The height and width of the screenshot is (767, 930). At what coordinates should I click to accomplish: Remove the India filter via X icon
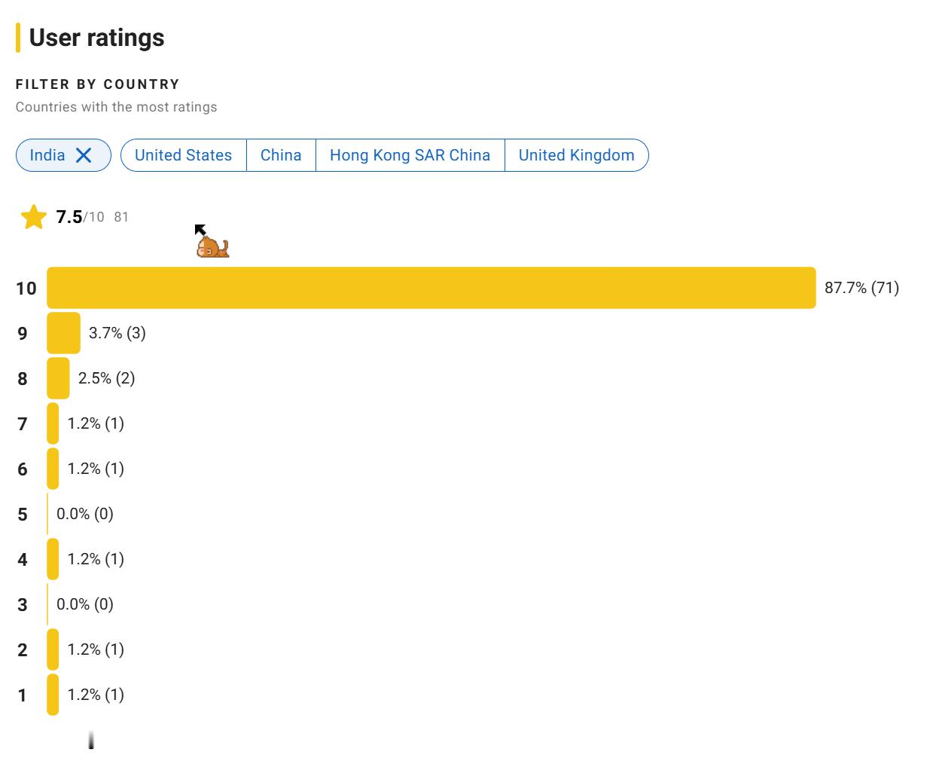click(84, 155)
